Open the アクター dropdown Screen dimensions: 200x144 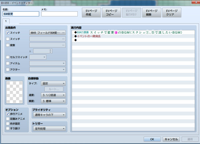[47, 69]
